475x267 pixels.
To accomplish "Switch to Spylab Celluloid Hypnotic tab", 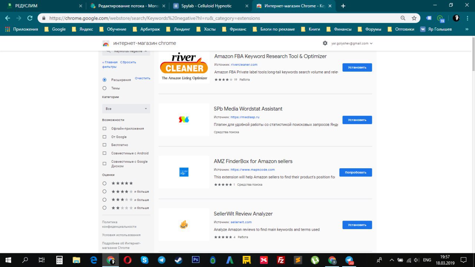I will pos(210,6).
